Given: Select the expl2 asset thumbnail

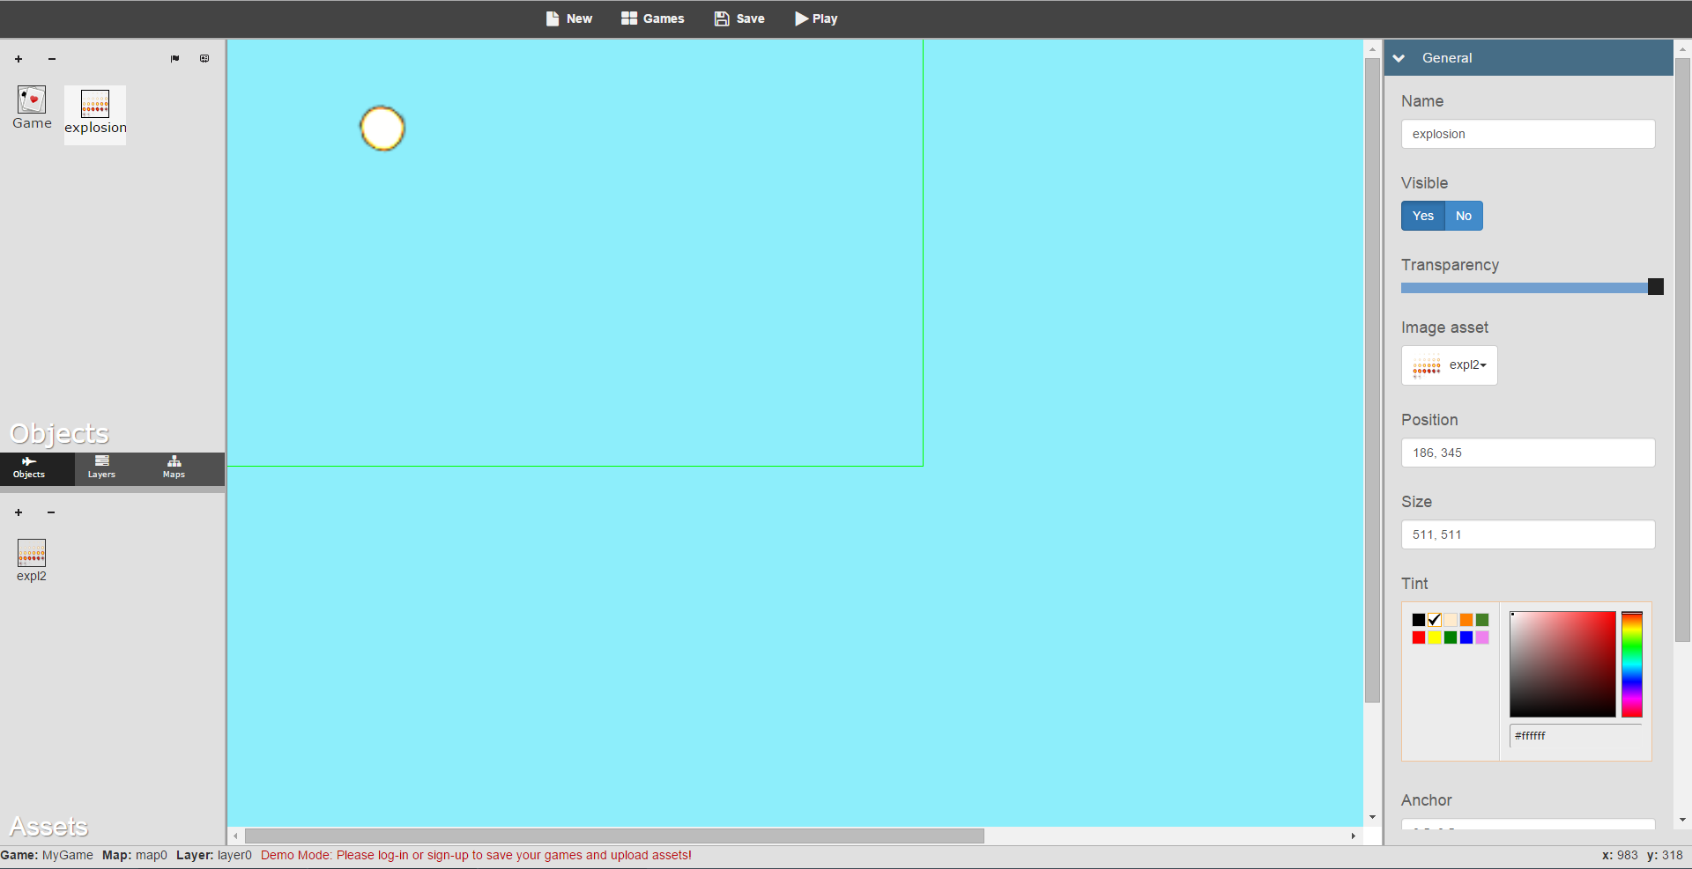Looking at the screenshot, I should 32,554.
